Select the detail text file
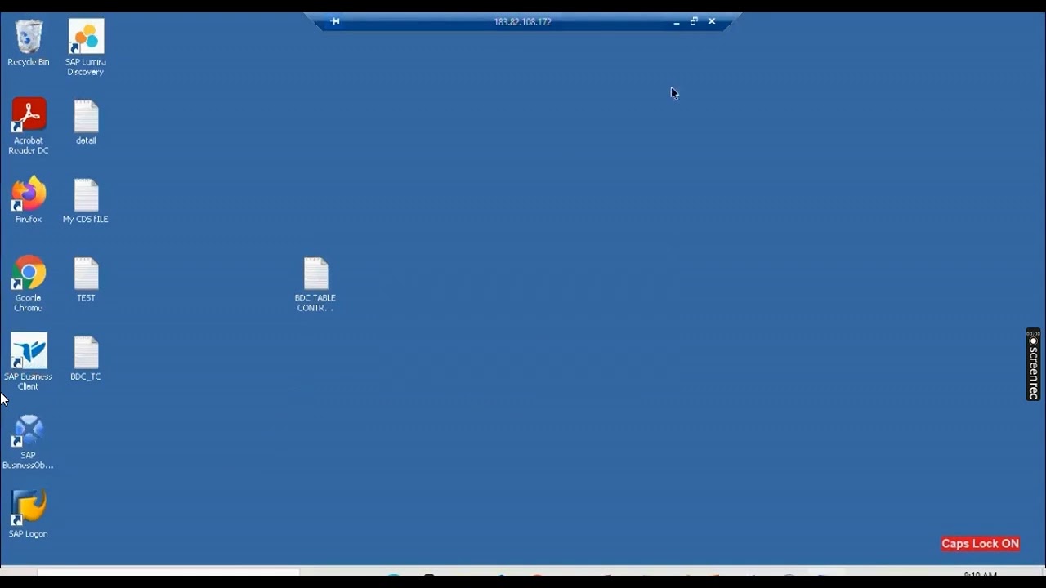Viewport: 1046px width, 588px height. pyautogui.click(x=86, y=122)
